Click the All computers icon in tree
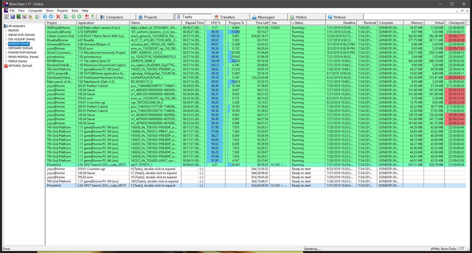The height and width of the screenshot is (253, 472). [x=6, y=26]
